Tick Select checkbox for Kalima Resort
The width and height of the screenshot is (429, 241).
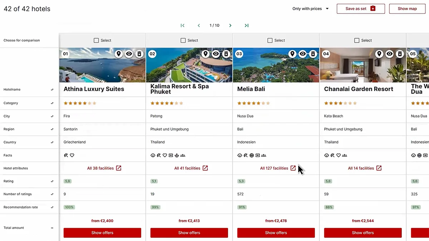coord(183,40)
